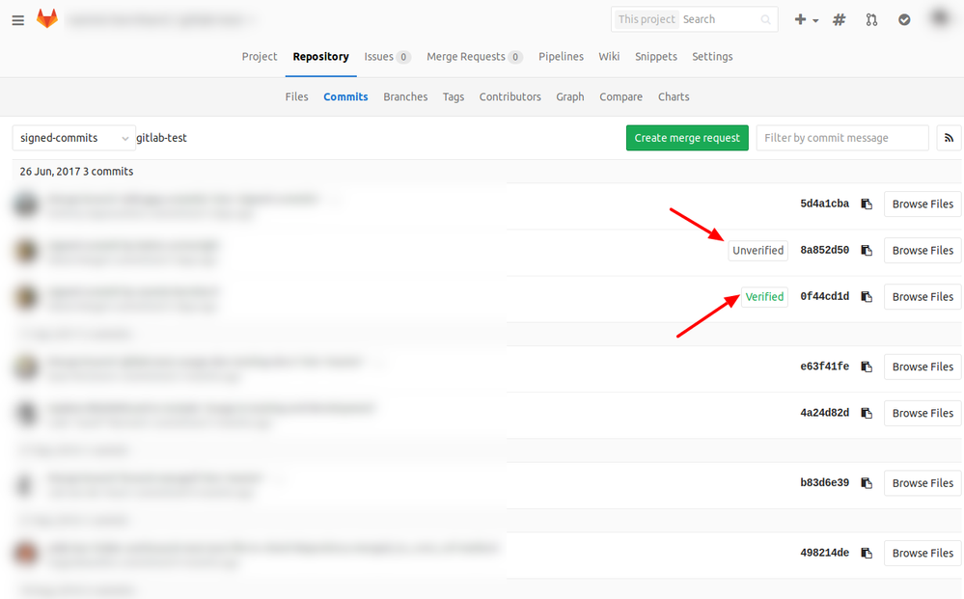Open commit 5d4a1cba
964x599 pixels.
[824, 204]
